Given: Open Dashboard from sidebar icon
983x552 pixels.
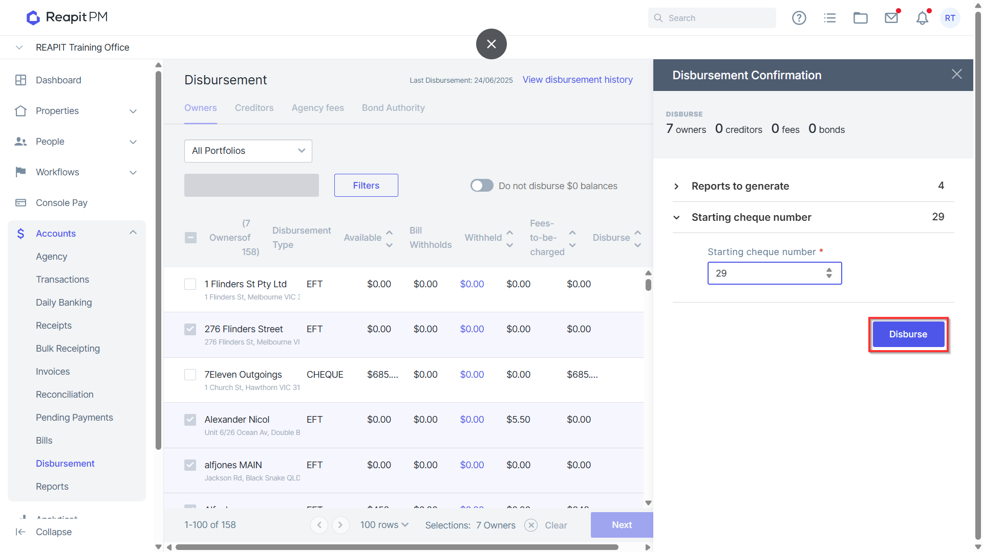Looking at the screenshot, I should [x=20, y=80].
